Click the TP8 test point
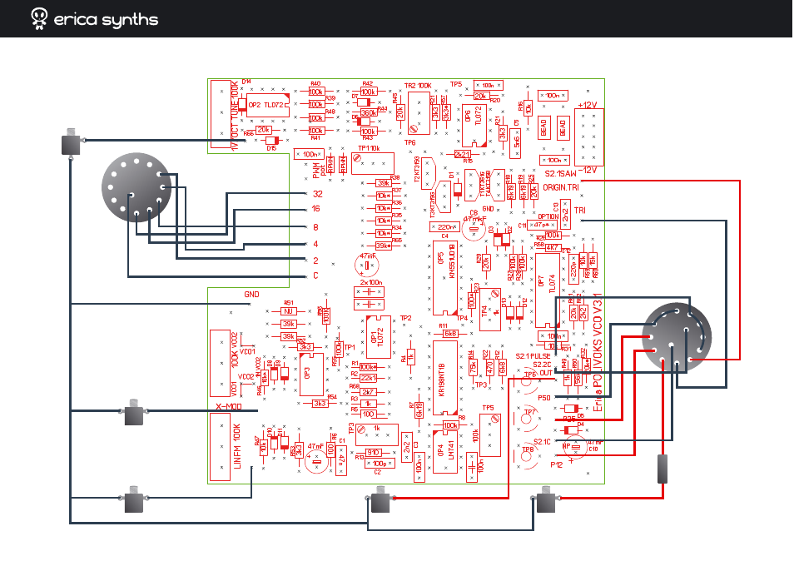 click(x=527, y=455)
